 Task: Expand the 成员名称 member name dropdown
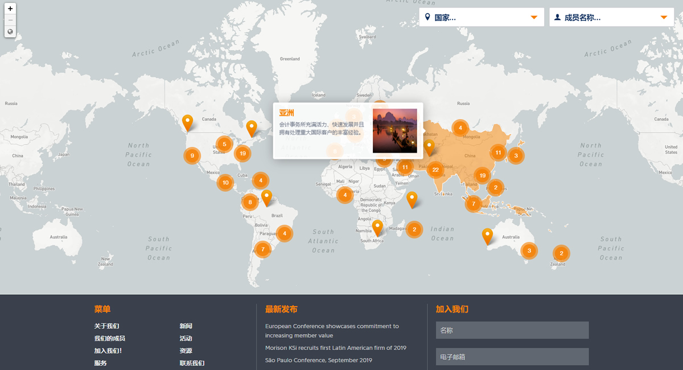point(611,17)
